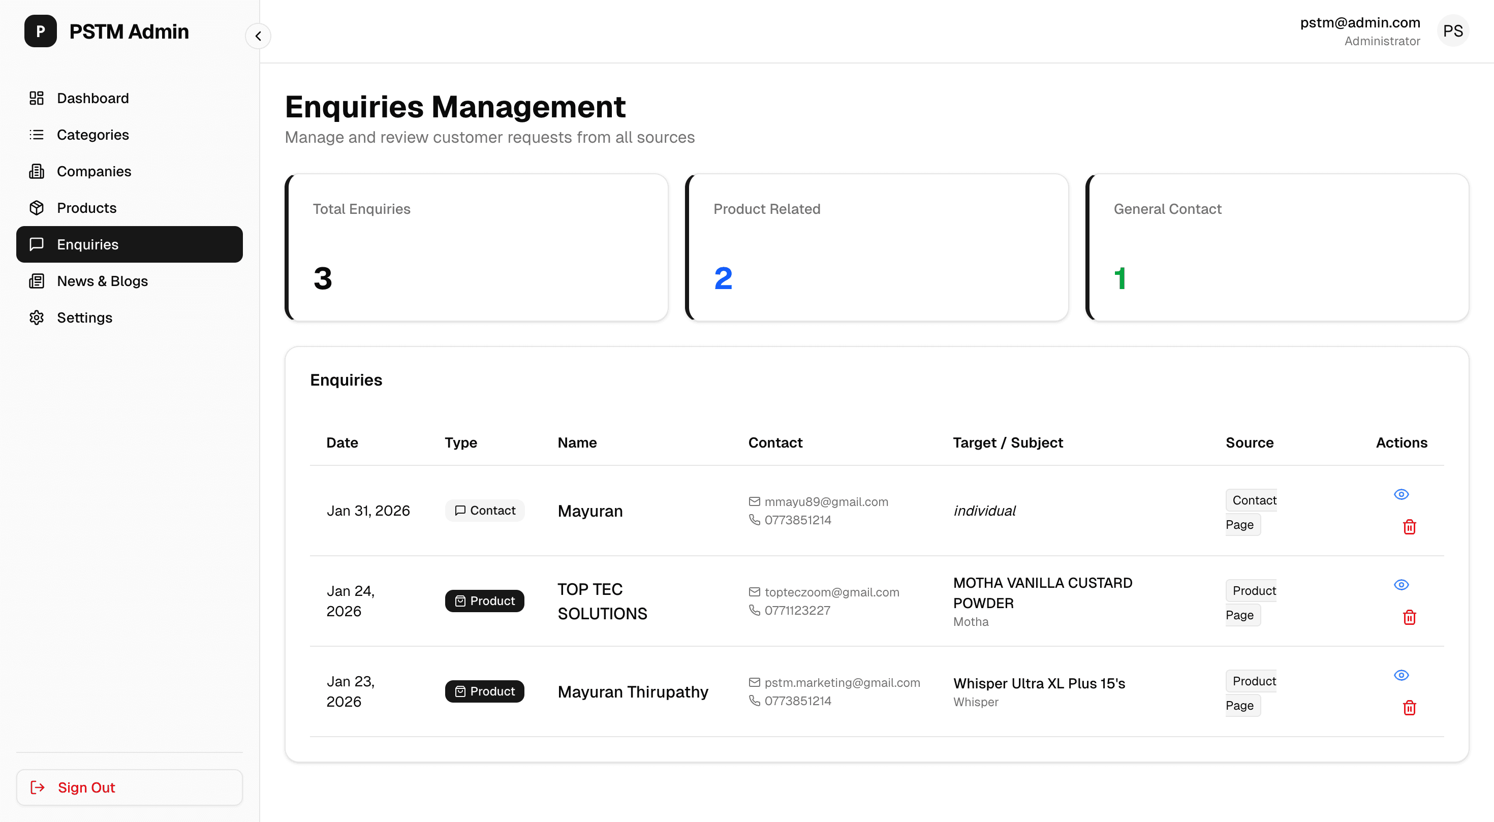Click the Actions column header

pyautogui.click(x=1401, y=442)
